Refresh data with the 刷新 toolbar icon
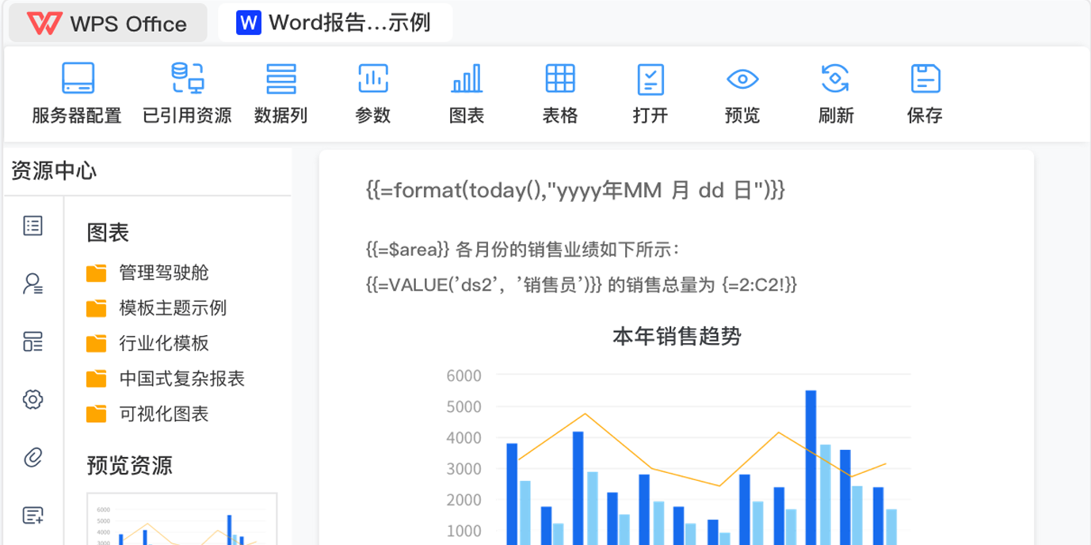The image size is (1091, 545). [x=835, y=93]
